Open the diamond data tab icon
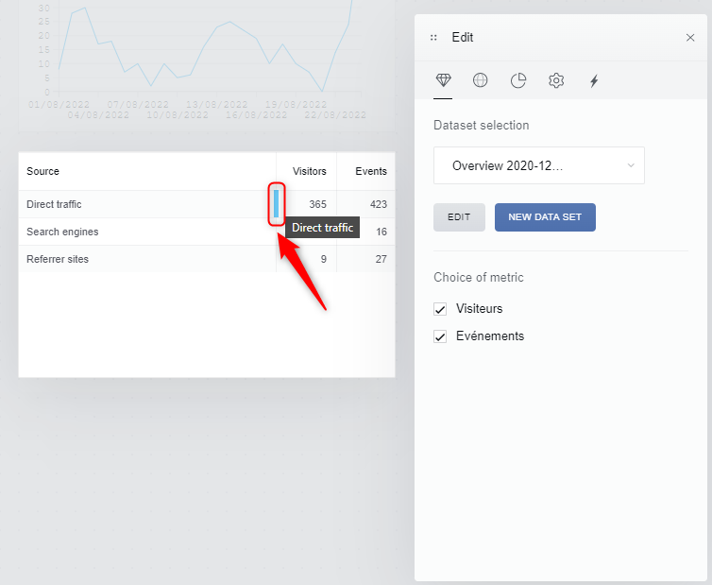The height and width of the screenshot is (585, 712). coord(443,80)
